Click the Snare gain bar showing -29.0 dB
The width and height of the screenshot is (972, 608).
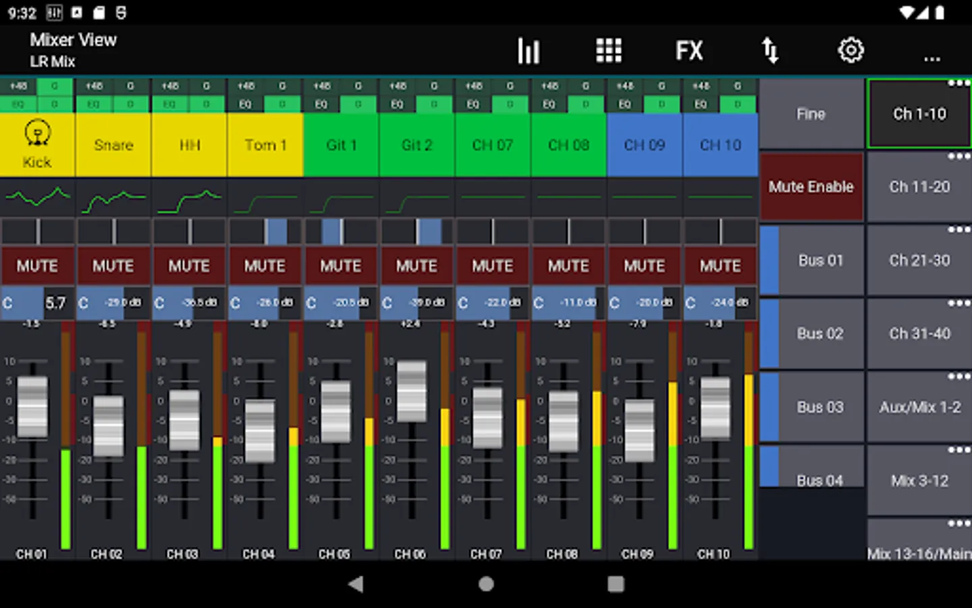[x=113, y=303]
